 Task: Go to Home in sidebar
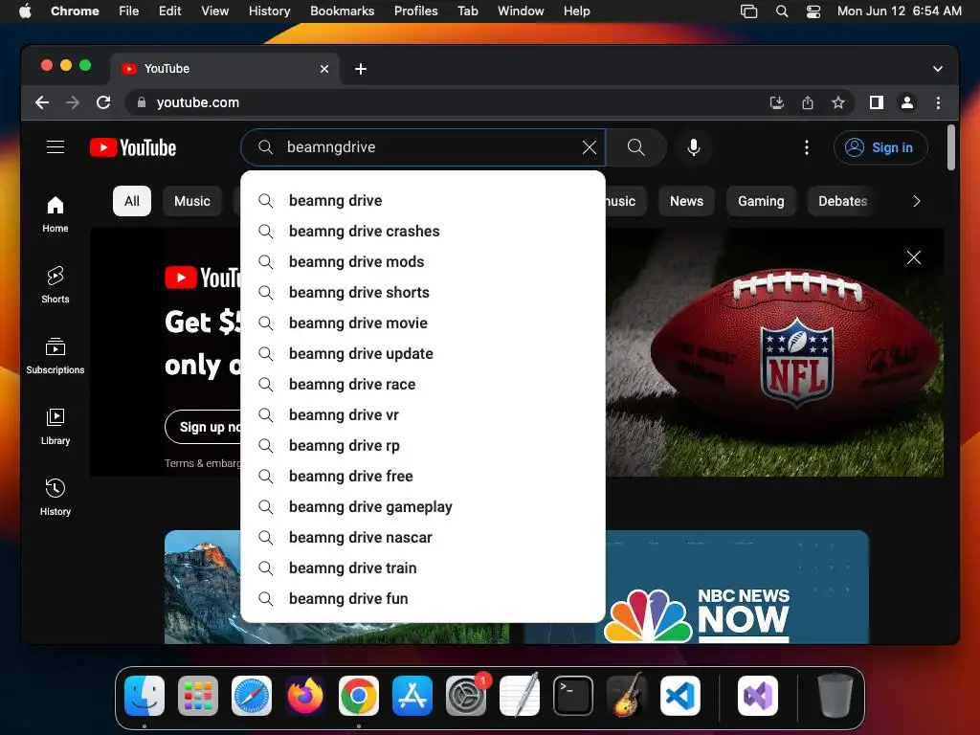(55, 214)
